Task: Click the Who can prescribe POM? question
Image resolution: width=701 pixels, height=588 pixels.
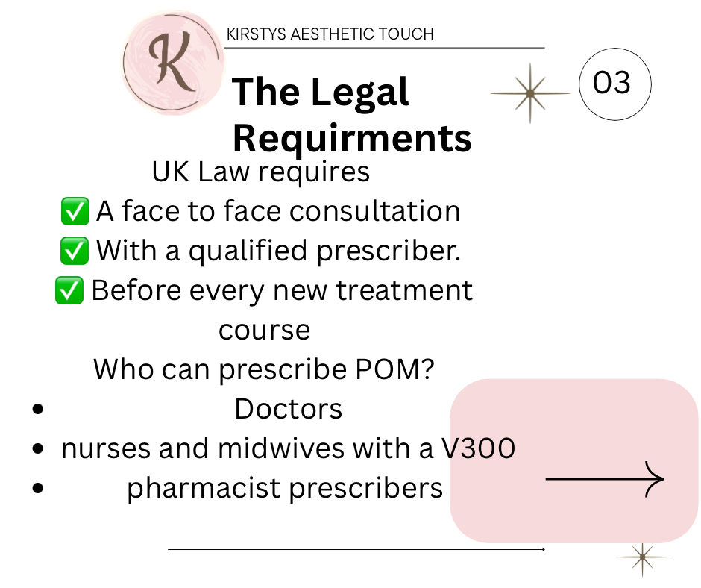Action: tap(264, 369)
